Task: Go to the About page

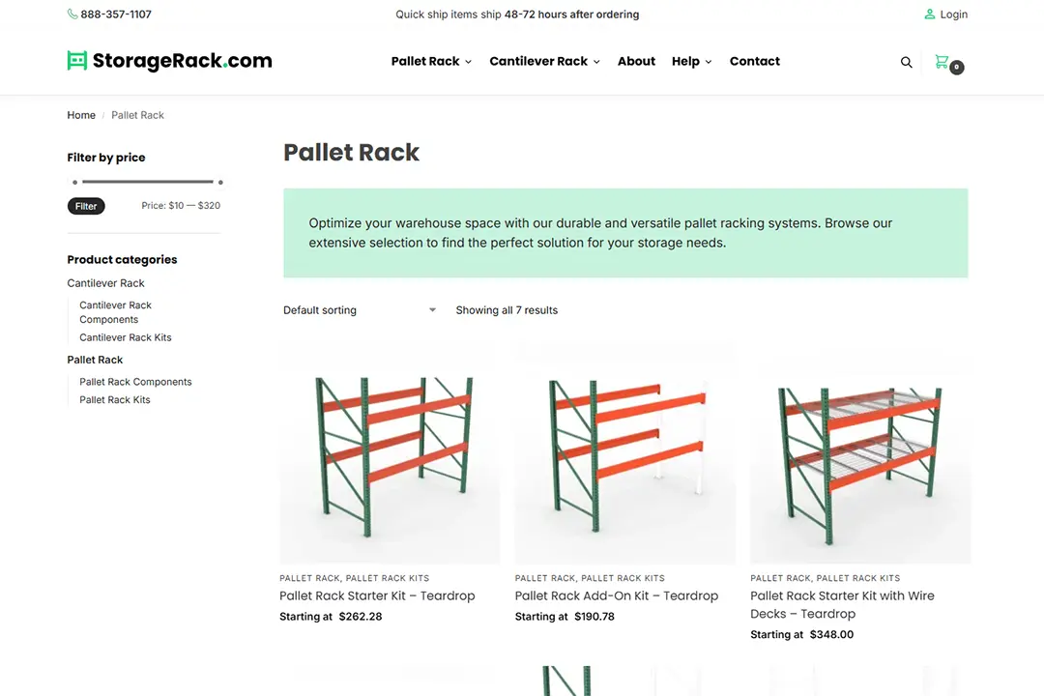Action: (x=636, y=61)
